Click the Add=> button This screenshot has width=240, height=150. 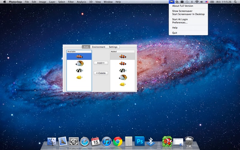click(101, 63)
